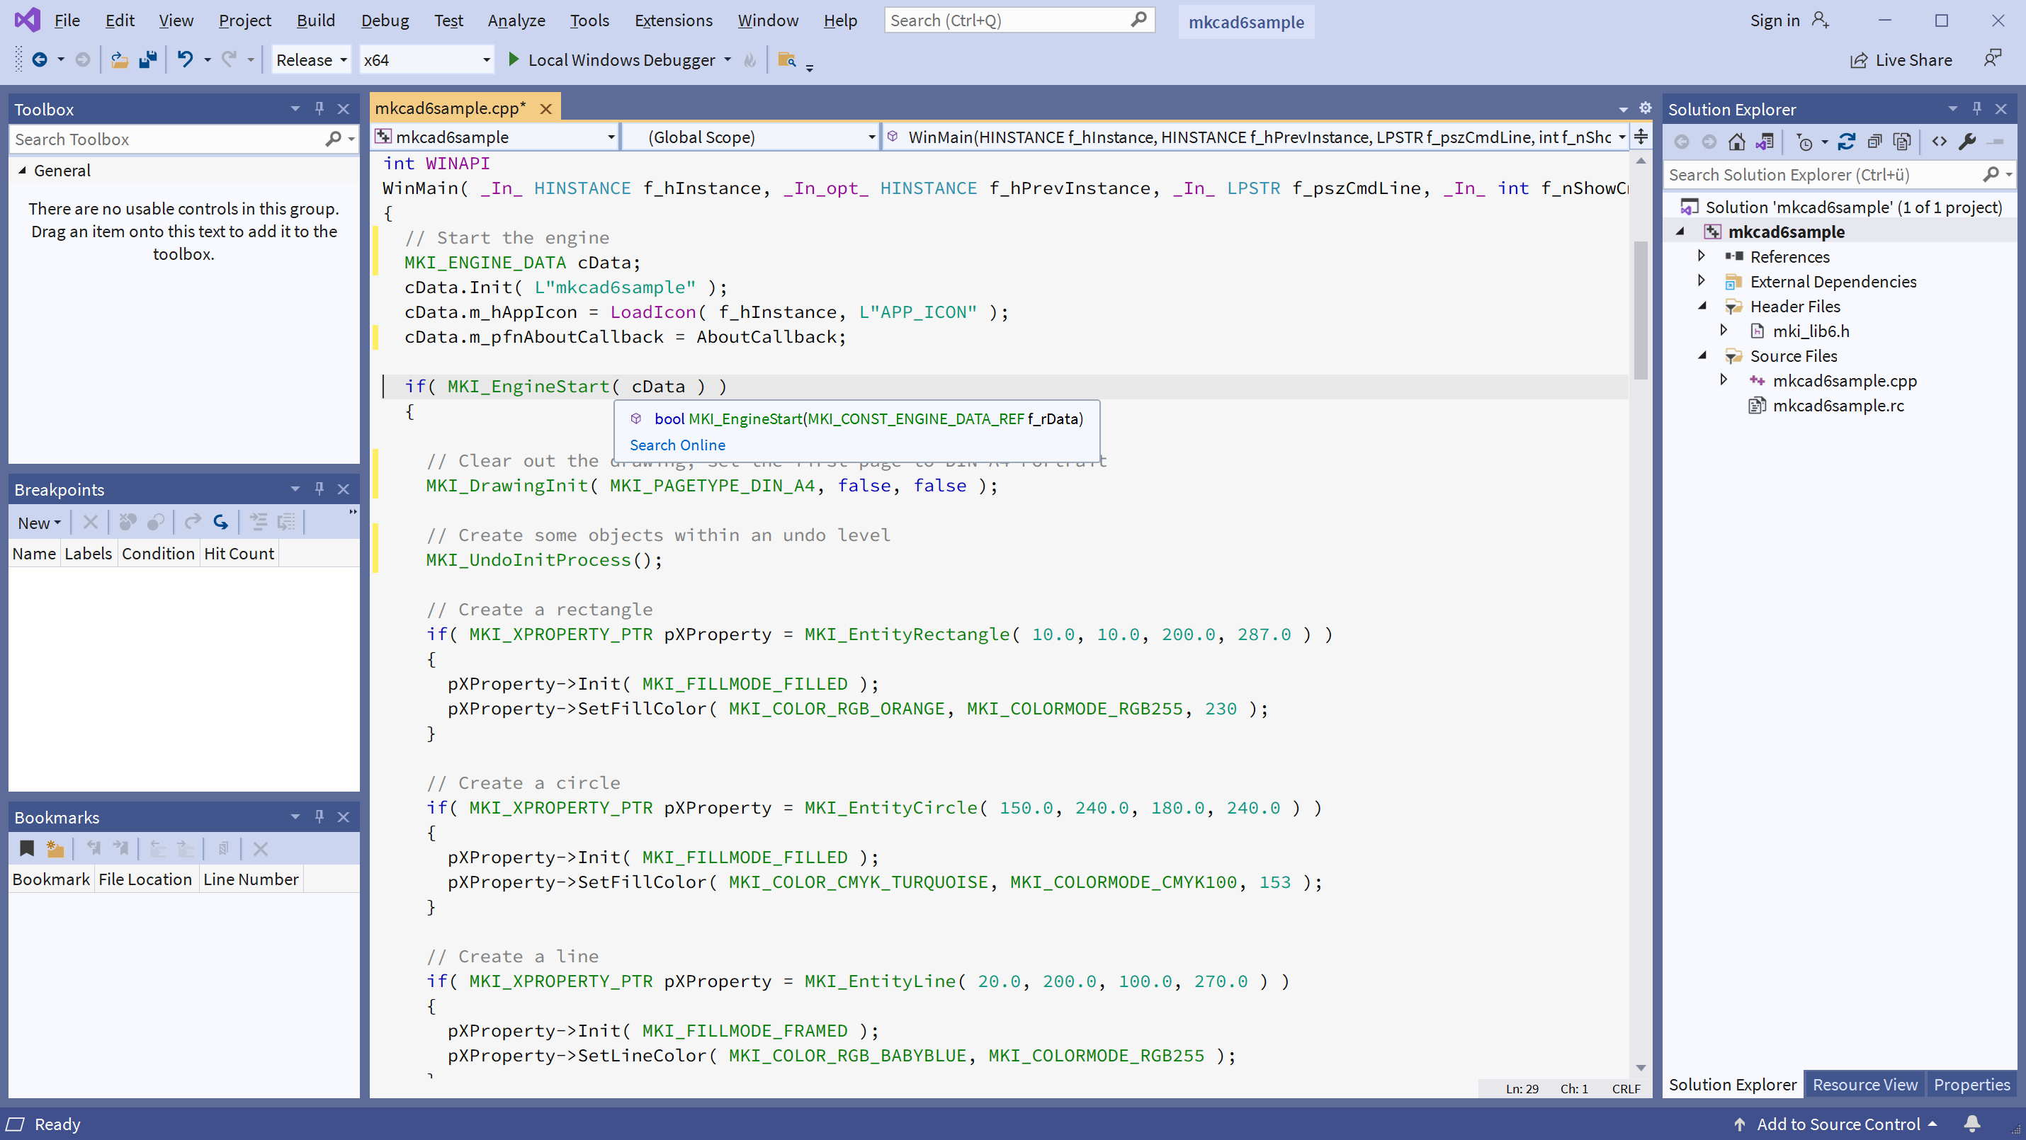Select mki_lib6.h in Solution Explorer
The height and width of the screenshot is (1140, 2026).
1811,331
